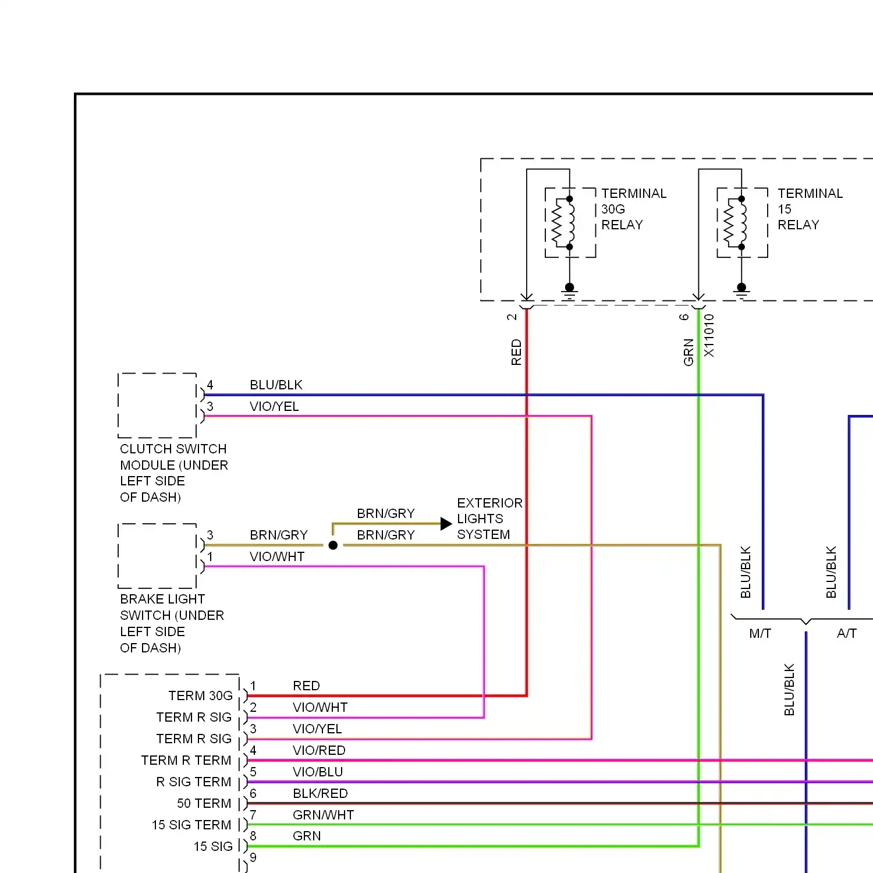The image size is (873, 873).
Task: Click the BLU/BLK label at clutch switch pin 4
Action: coord(276,385)
